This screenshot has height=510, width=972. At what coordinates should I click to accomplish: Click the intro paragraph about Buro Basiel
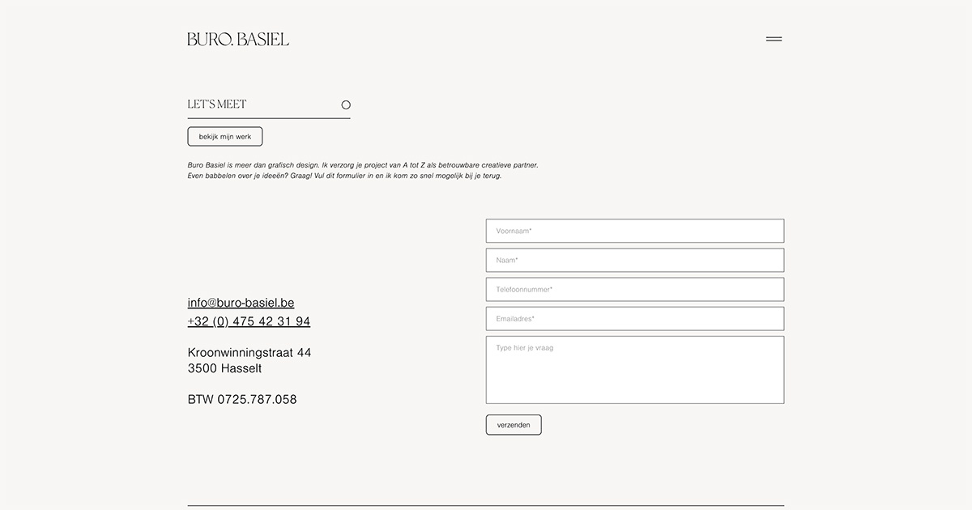(x=362, y=169)
